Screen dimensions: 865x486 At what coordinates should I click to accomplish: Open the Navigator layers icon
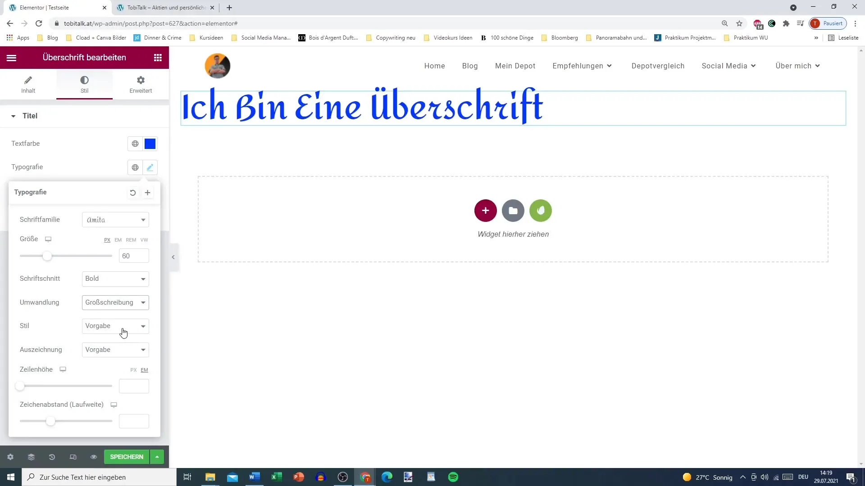[x=31, y=457]
